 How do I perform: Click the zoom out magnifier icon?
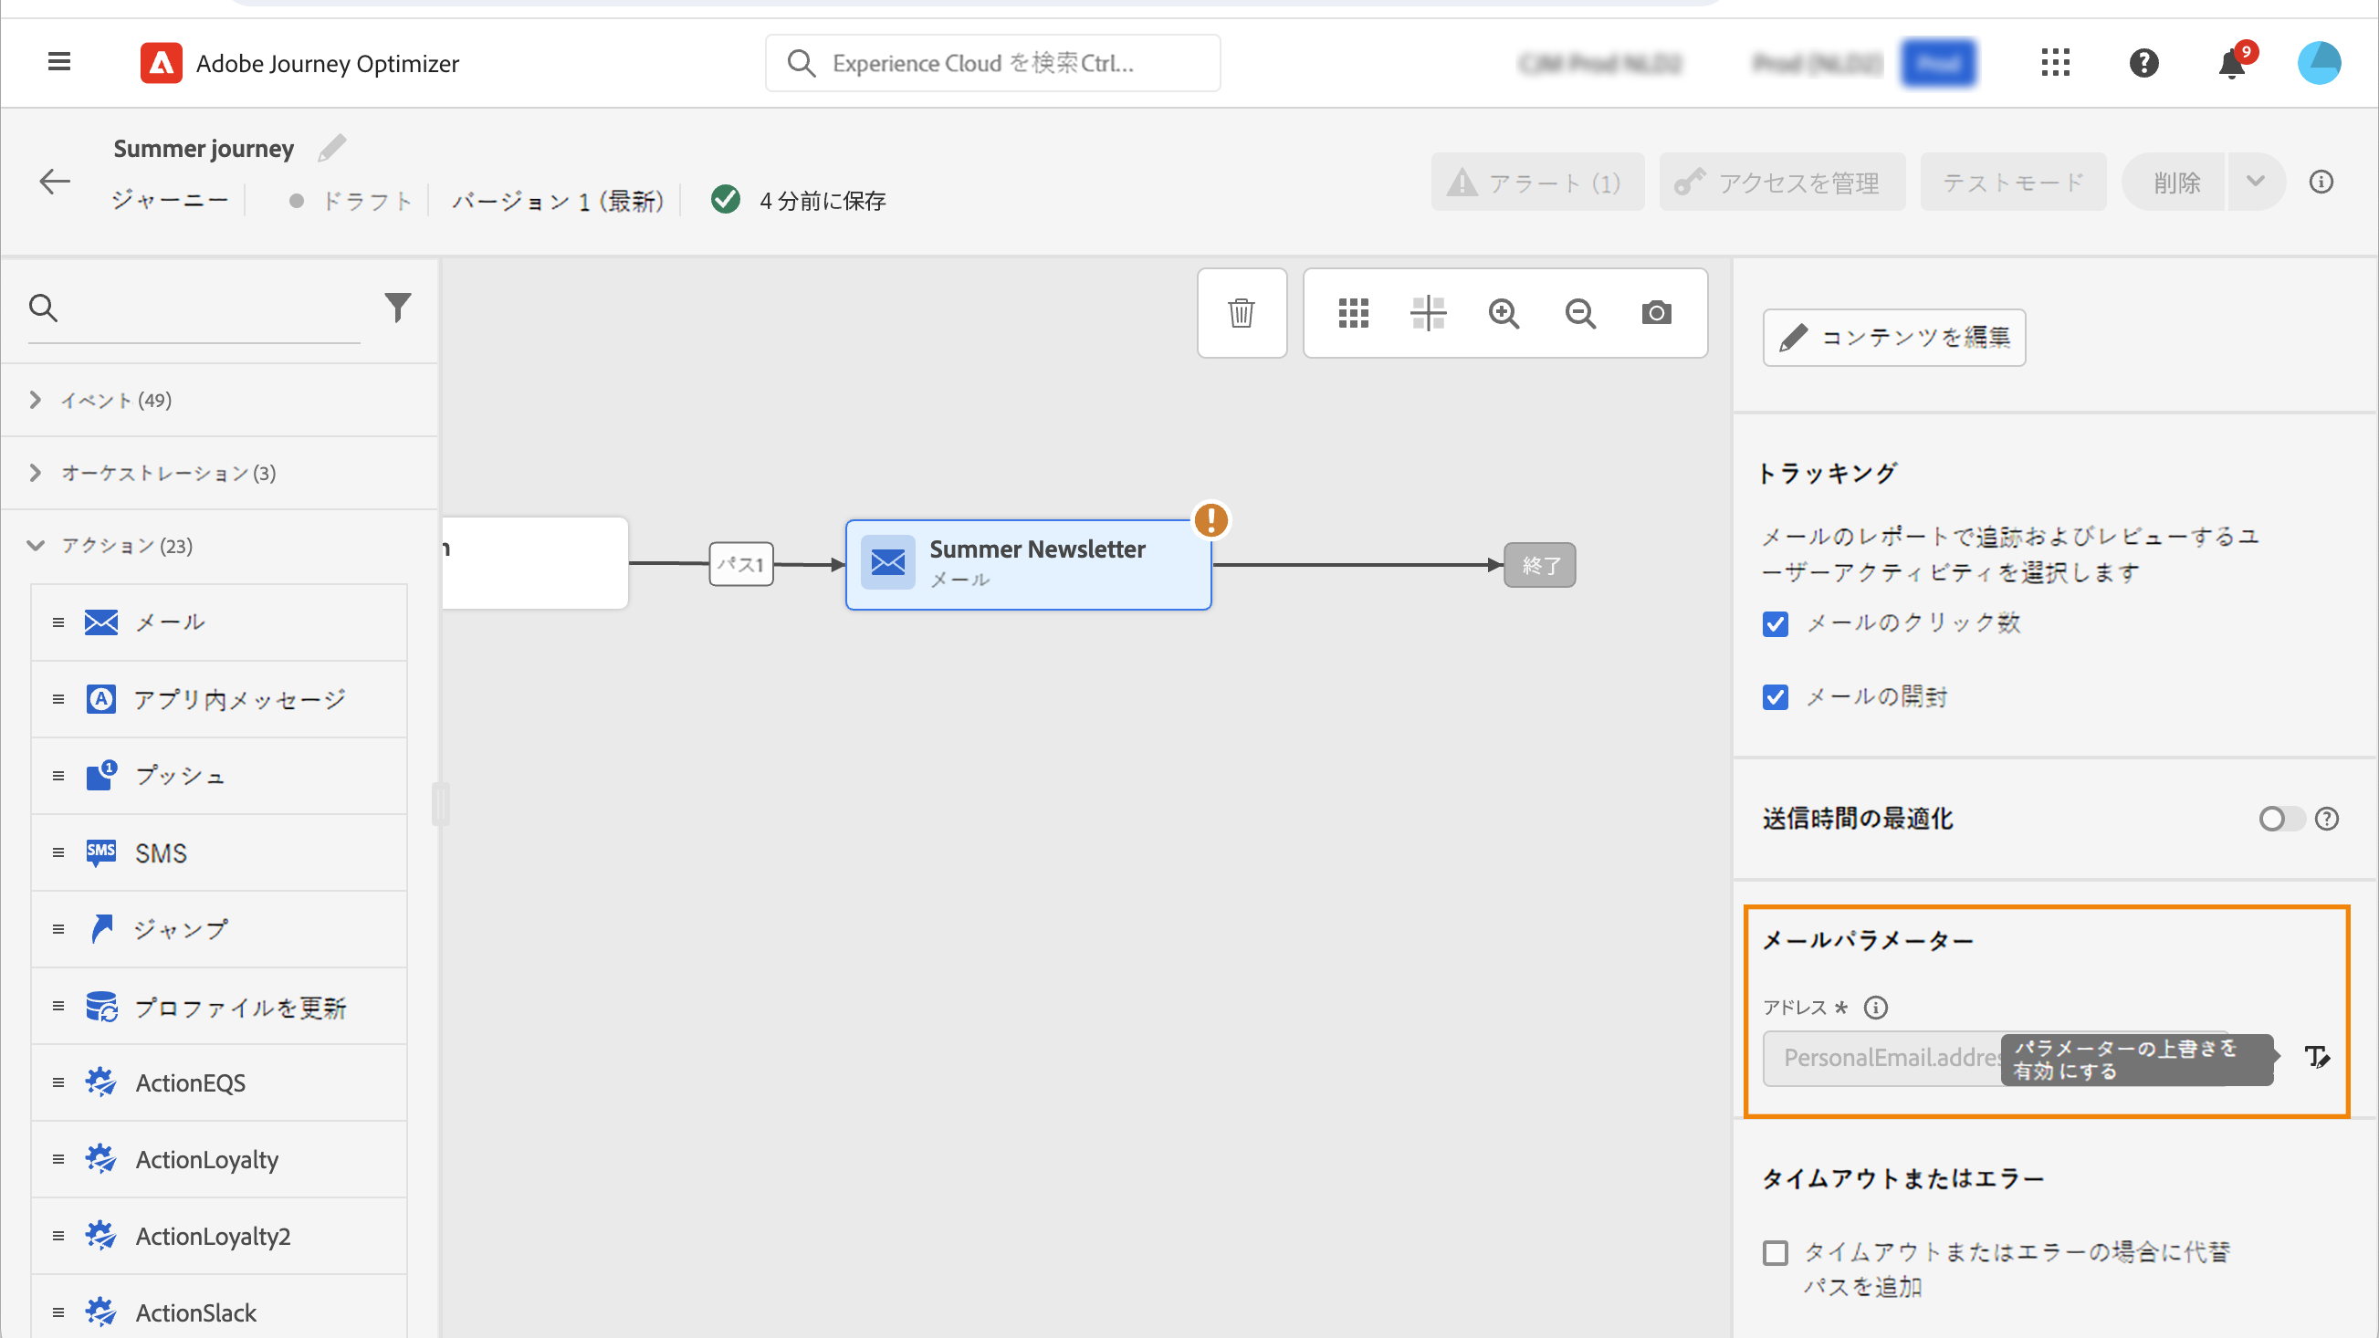1580,313
